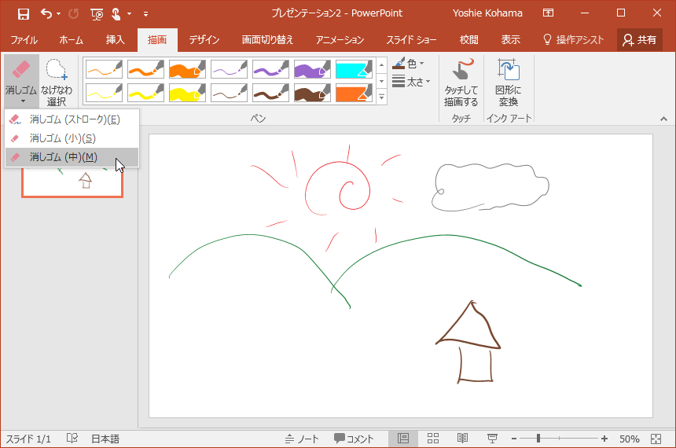Click zoom out minus button
676x448 pixels.
514,439
